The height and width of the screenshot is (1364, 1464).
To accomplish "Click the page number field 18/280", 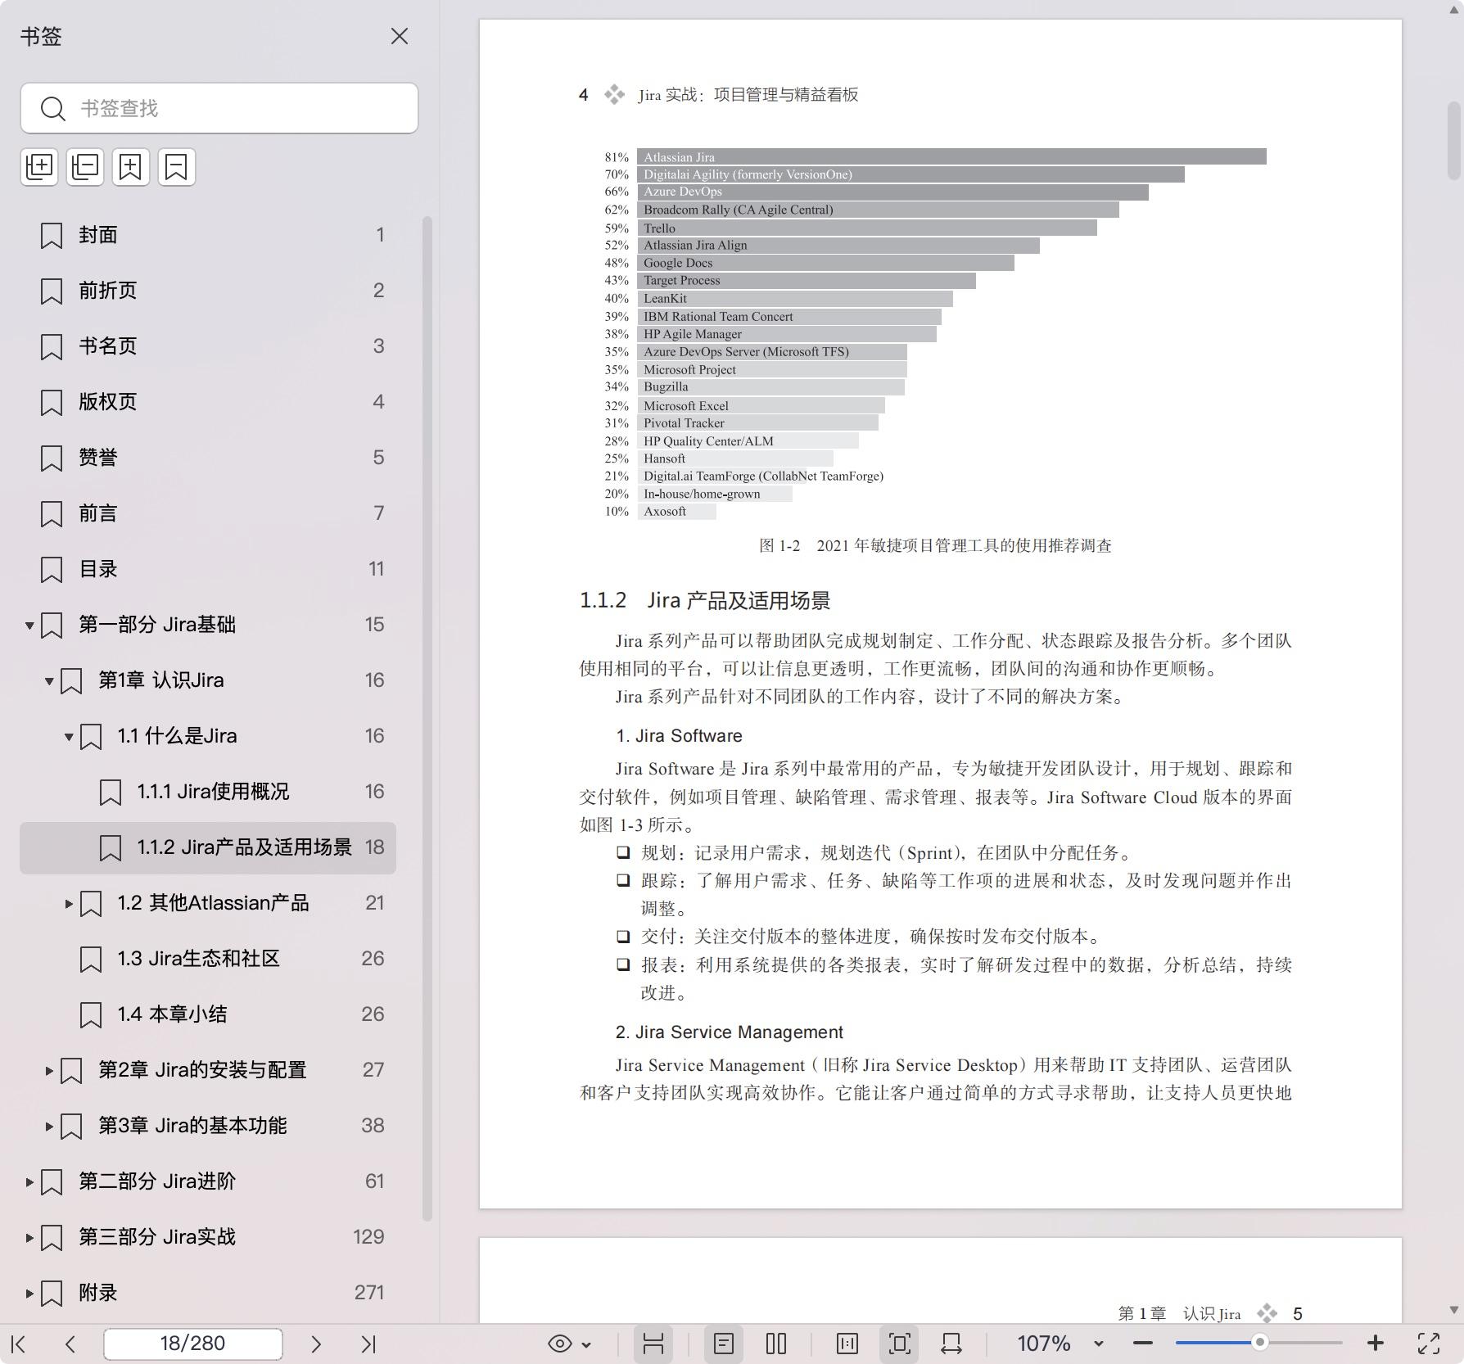I will point(193,1344).
